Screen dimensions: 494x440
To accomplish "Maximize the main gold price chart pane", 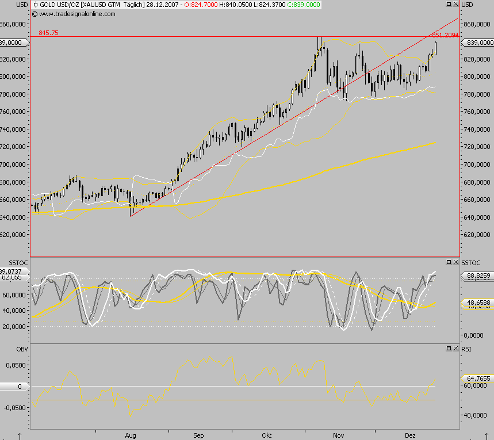I will (449, 4).
